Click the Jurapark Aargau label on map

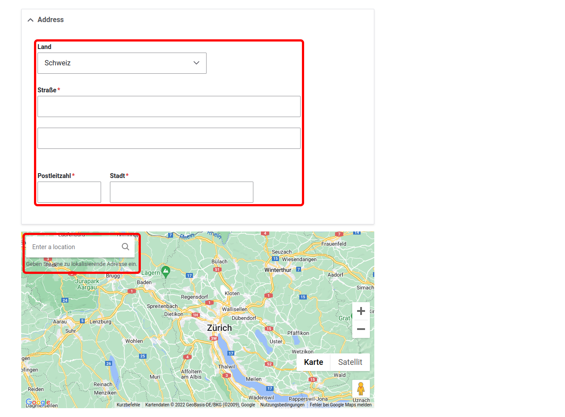tap(86, 284)
